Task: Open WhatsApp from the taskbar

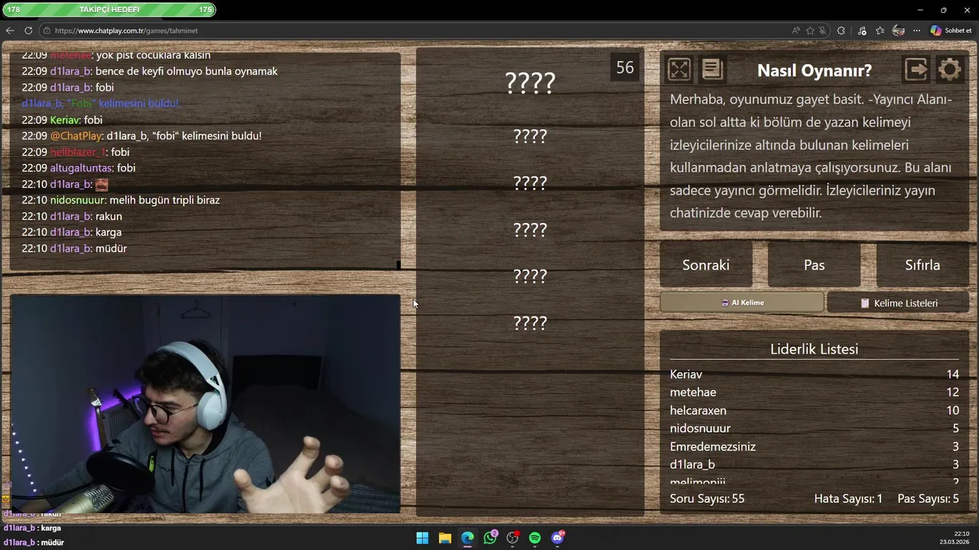Action: (490, 538)
